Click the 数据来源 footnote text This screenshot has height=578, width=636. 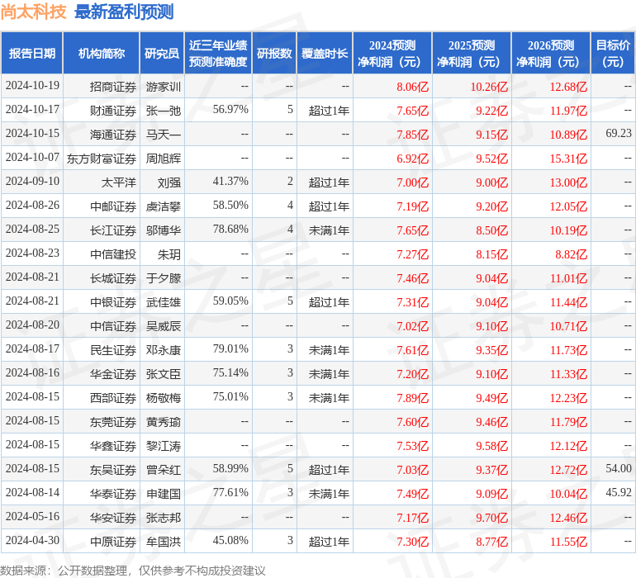click(133, 571)
